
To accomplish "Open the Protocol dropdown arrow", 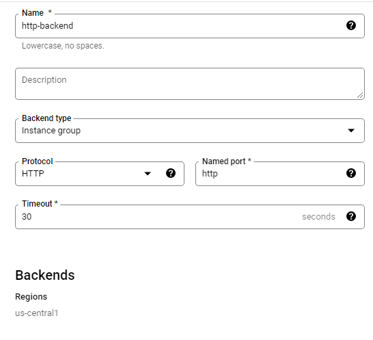I will click(x=148, y=174).
